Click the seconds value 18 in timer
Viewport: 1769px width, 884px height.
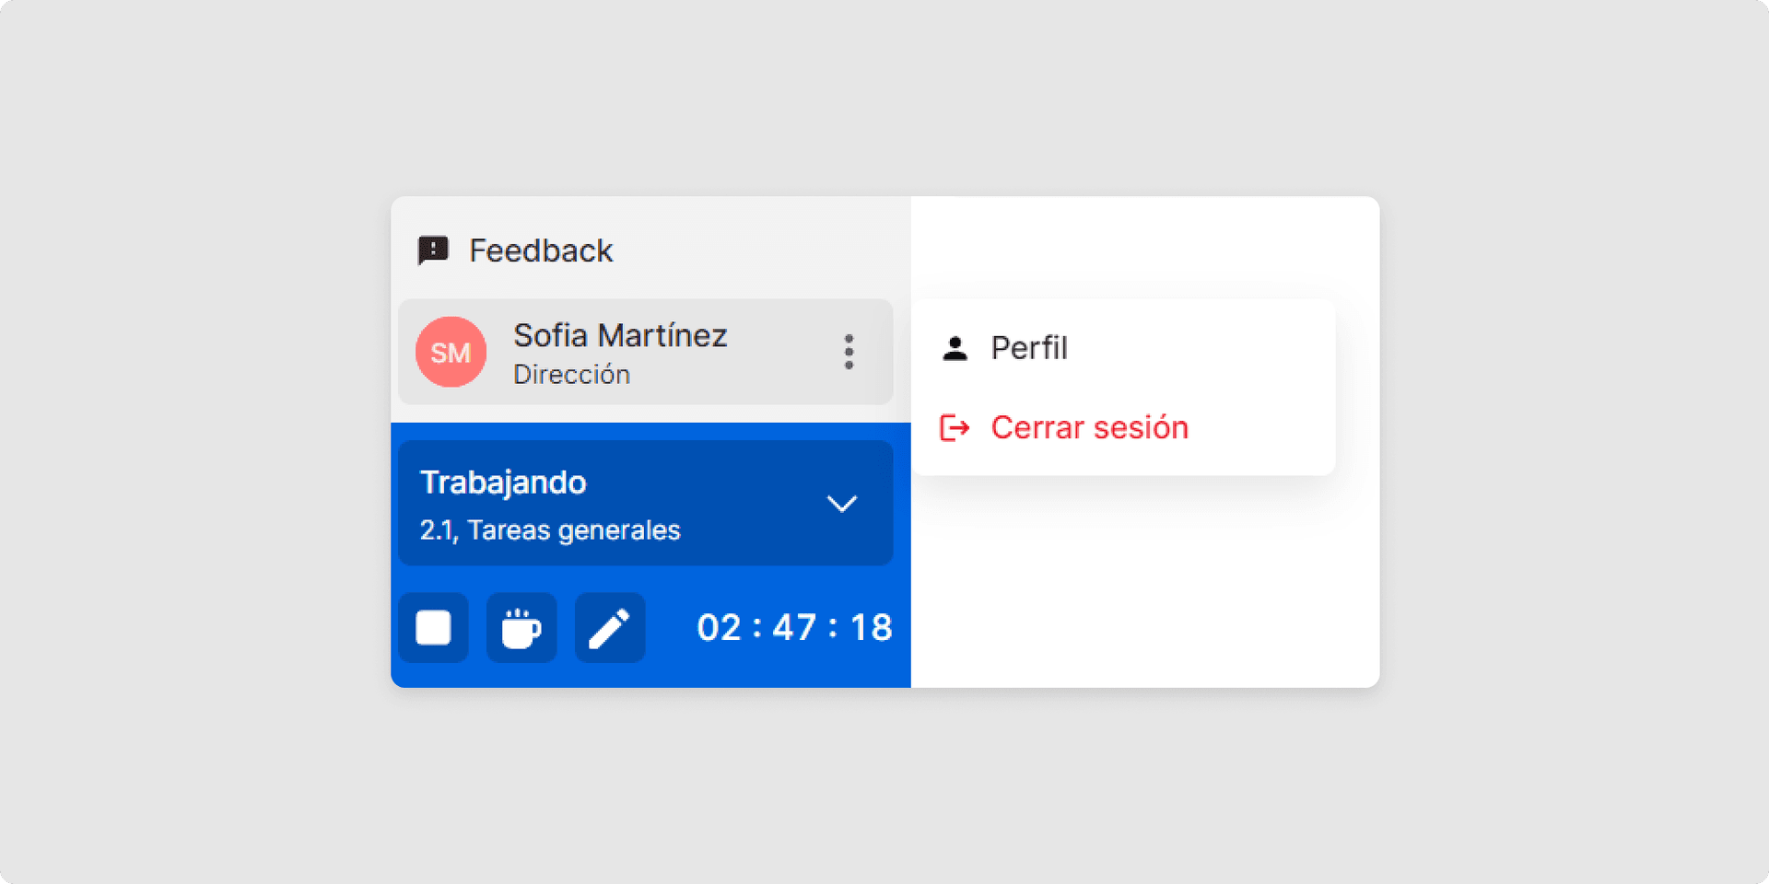tap(871, 628)
